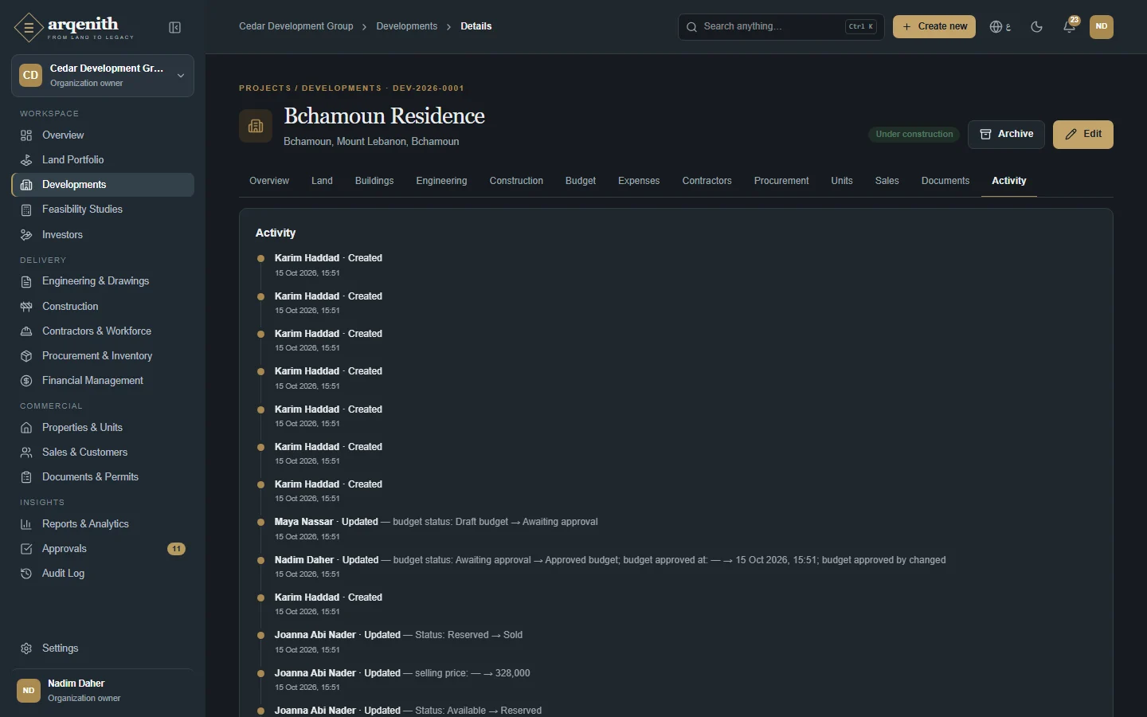Click the Archive button
1147x717 pixels.
(x=1006, y=135)
